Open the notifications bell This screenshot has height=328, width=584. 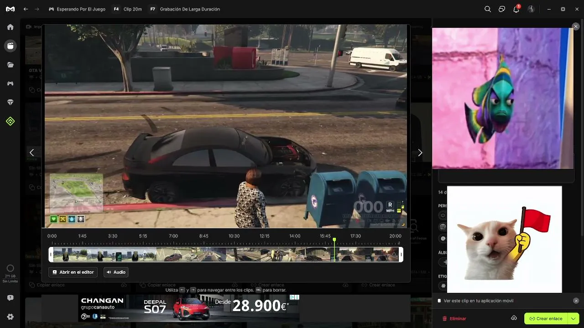tap(516, 9)
